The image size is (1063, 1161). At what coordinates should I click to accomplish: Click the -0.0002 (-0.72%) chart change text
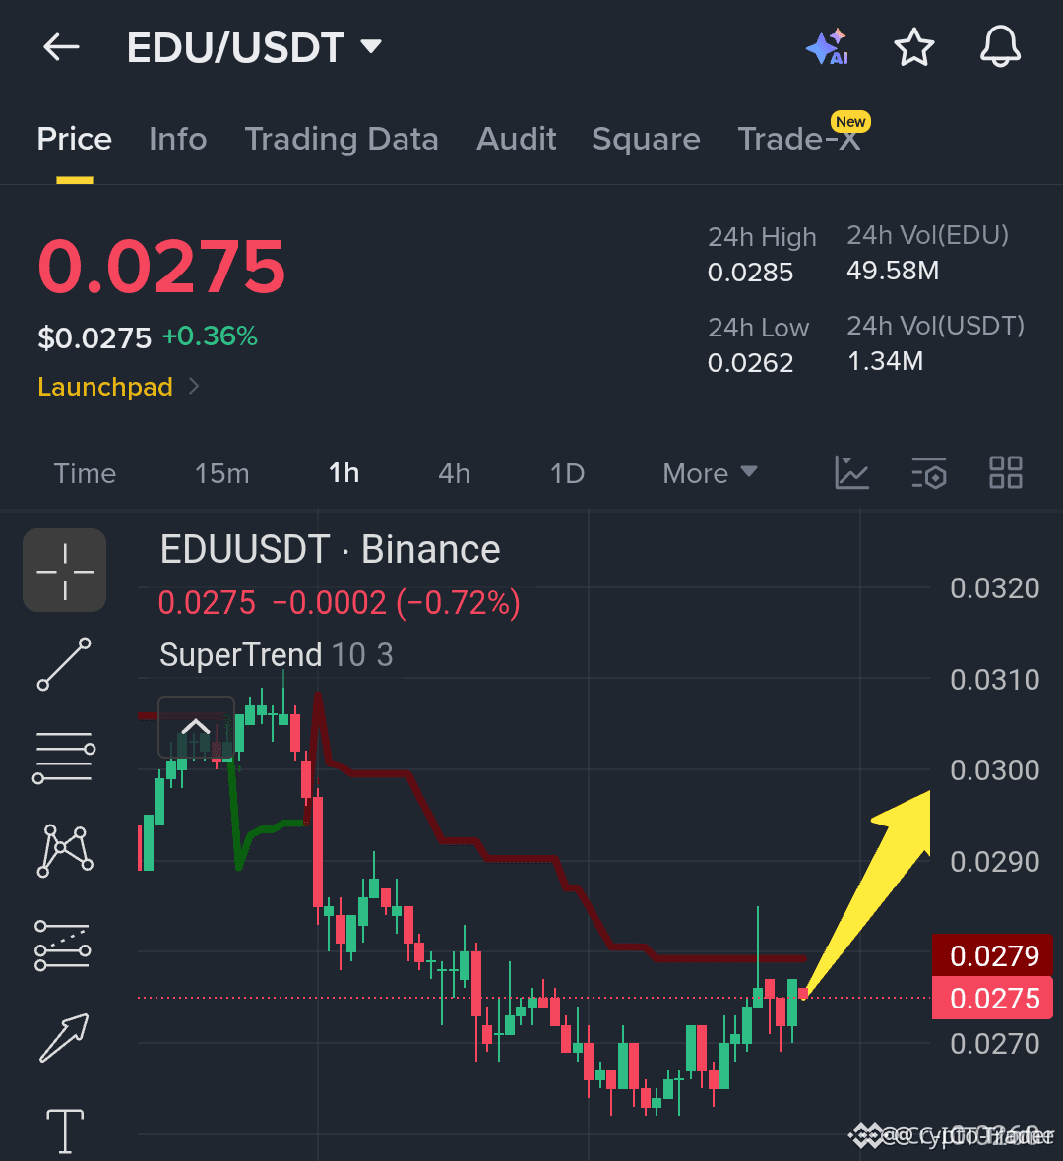click(397, 603)
